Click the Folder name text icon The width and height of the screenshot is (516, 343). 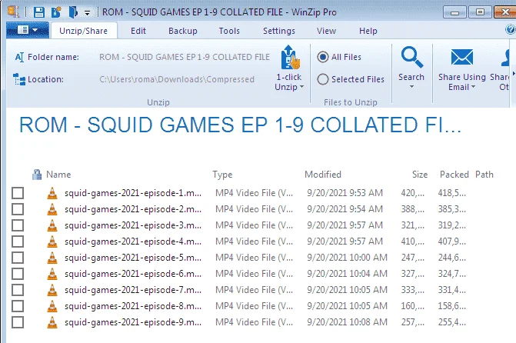(x=19, y=57)
